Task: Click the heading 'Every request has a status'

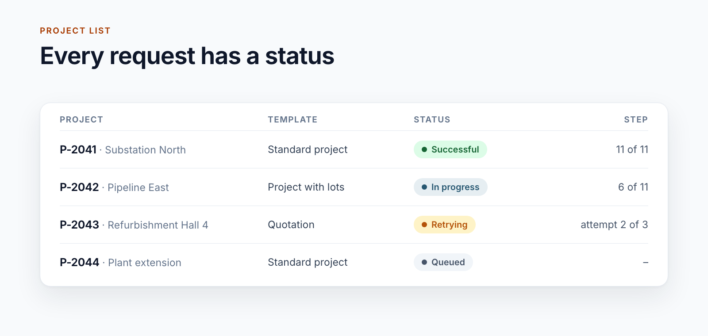Action: click(187, 56)
